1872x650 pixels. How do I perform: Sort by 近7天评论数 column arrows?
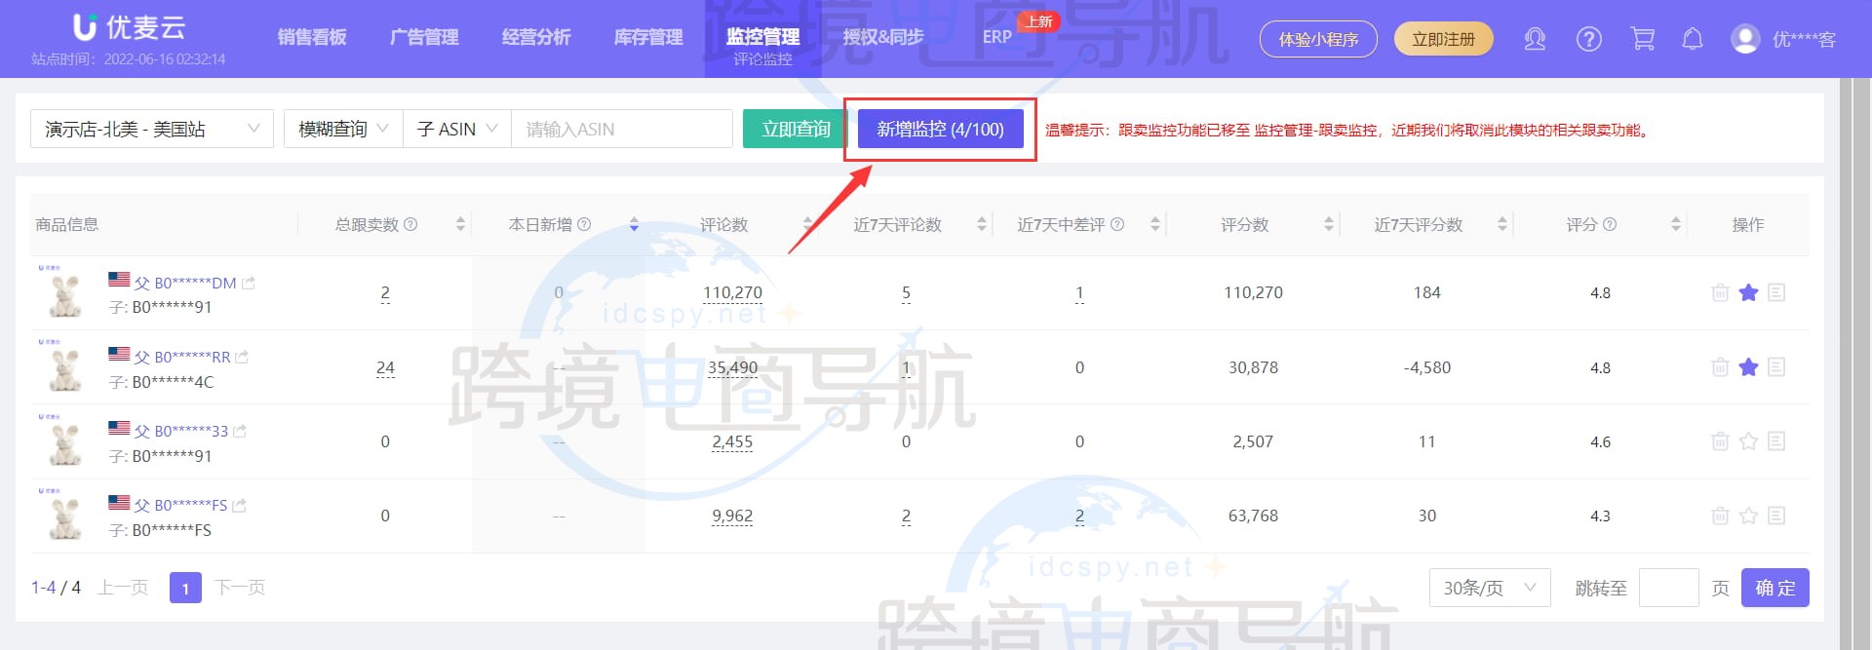tap(981, 224)
